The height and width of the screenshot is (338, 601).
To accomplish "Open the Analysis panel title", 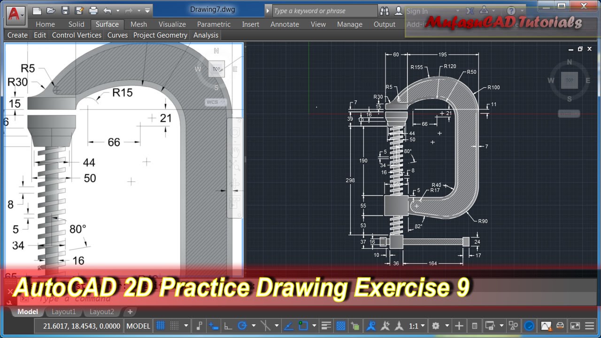I will point(206,35).
